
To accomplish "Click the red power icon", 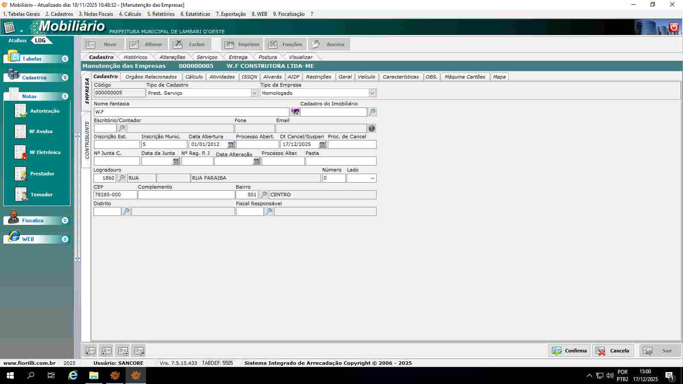I will [x=674, y=27].
